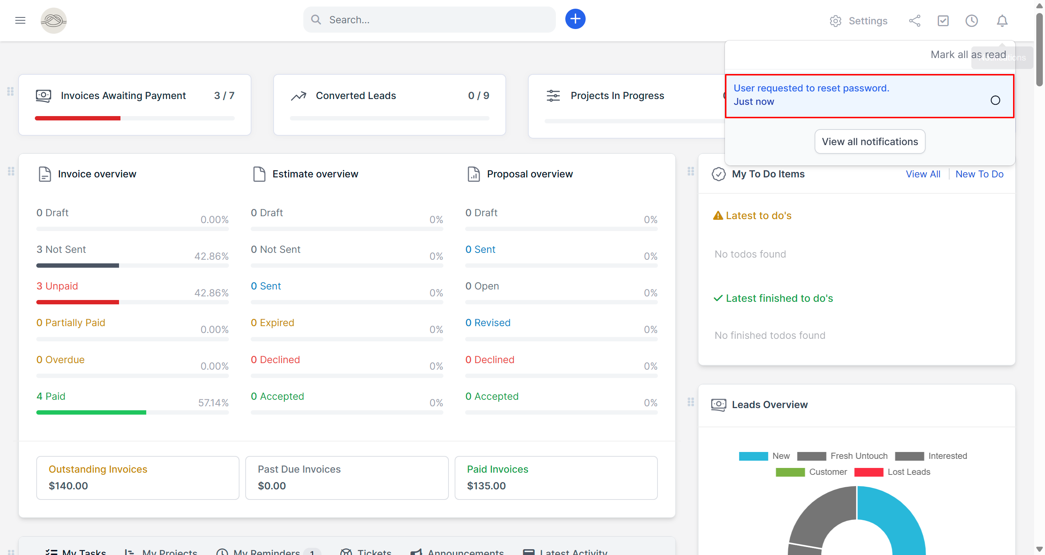1045x555 pixels.
Task: Click the share icon in the top bar
Action: coord(915,21)
